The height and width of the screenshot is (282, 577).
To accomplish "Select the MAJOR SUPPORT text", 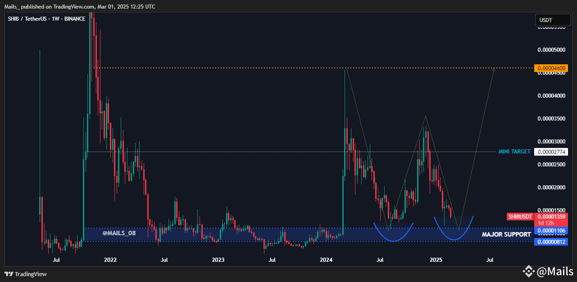I will [x=506, y=234].
